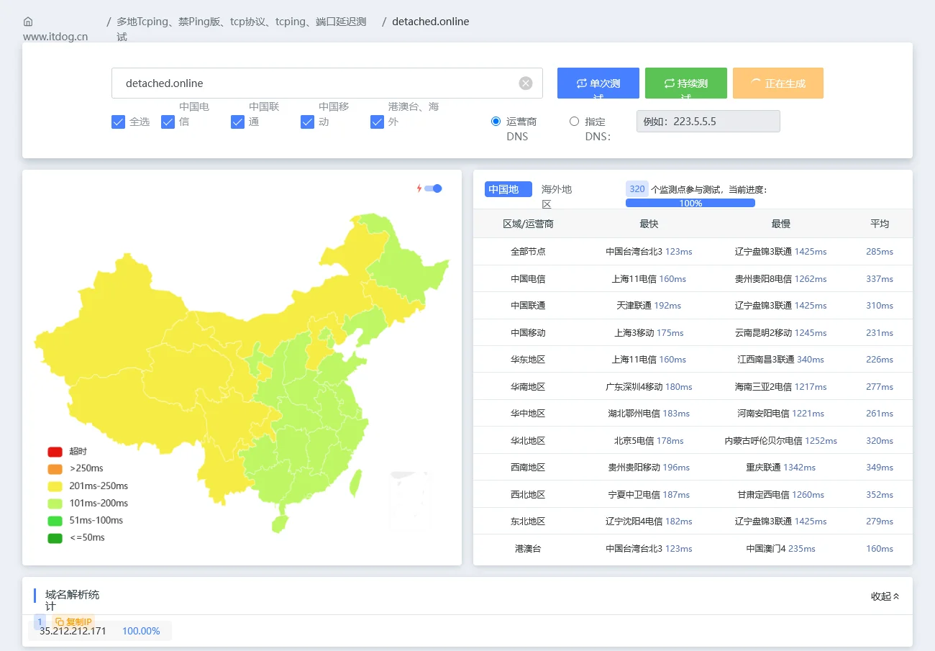The width and height of the screenshot is (935, 651).
Task: Toggle the 全选 checkbox
Action: [x=119, y=122]
